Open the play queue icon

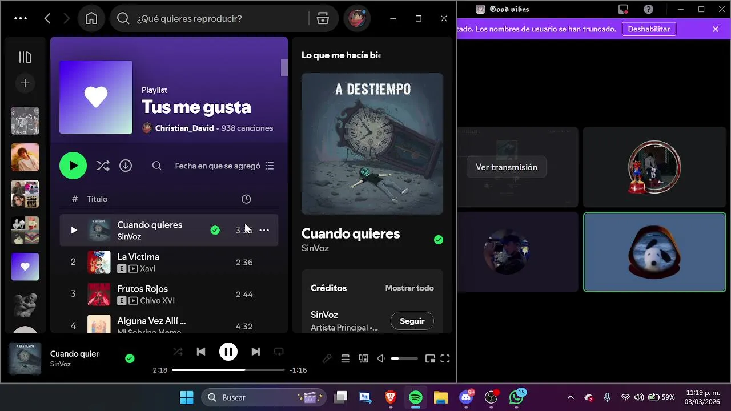click(345, 358)
